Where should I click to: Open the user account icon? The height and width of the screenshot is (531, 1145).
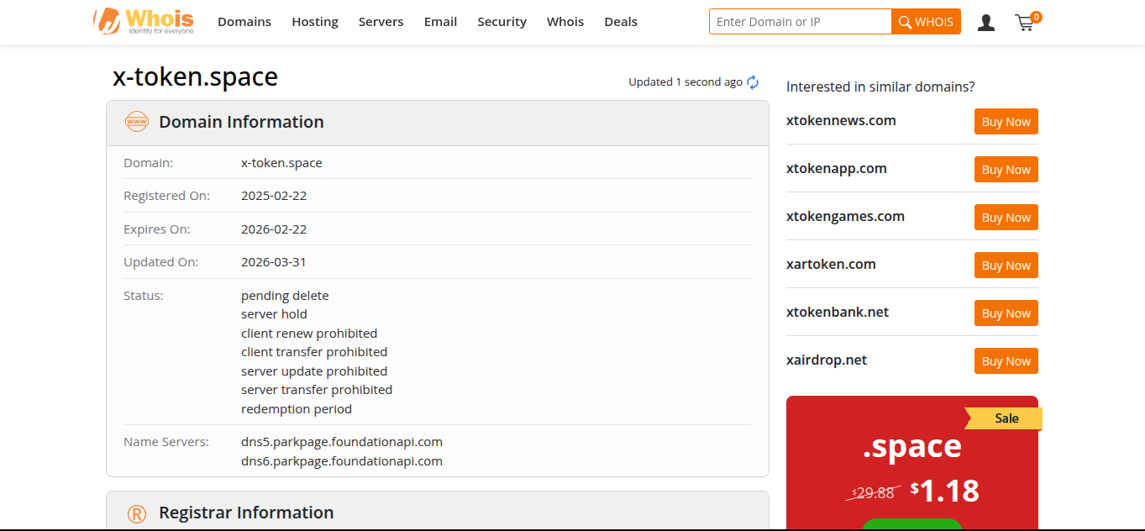click(x=986, y=23)
